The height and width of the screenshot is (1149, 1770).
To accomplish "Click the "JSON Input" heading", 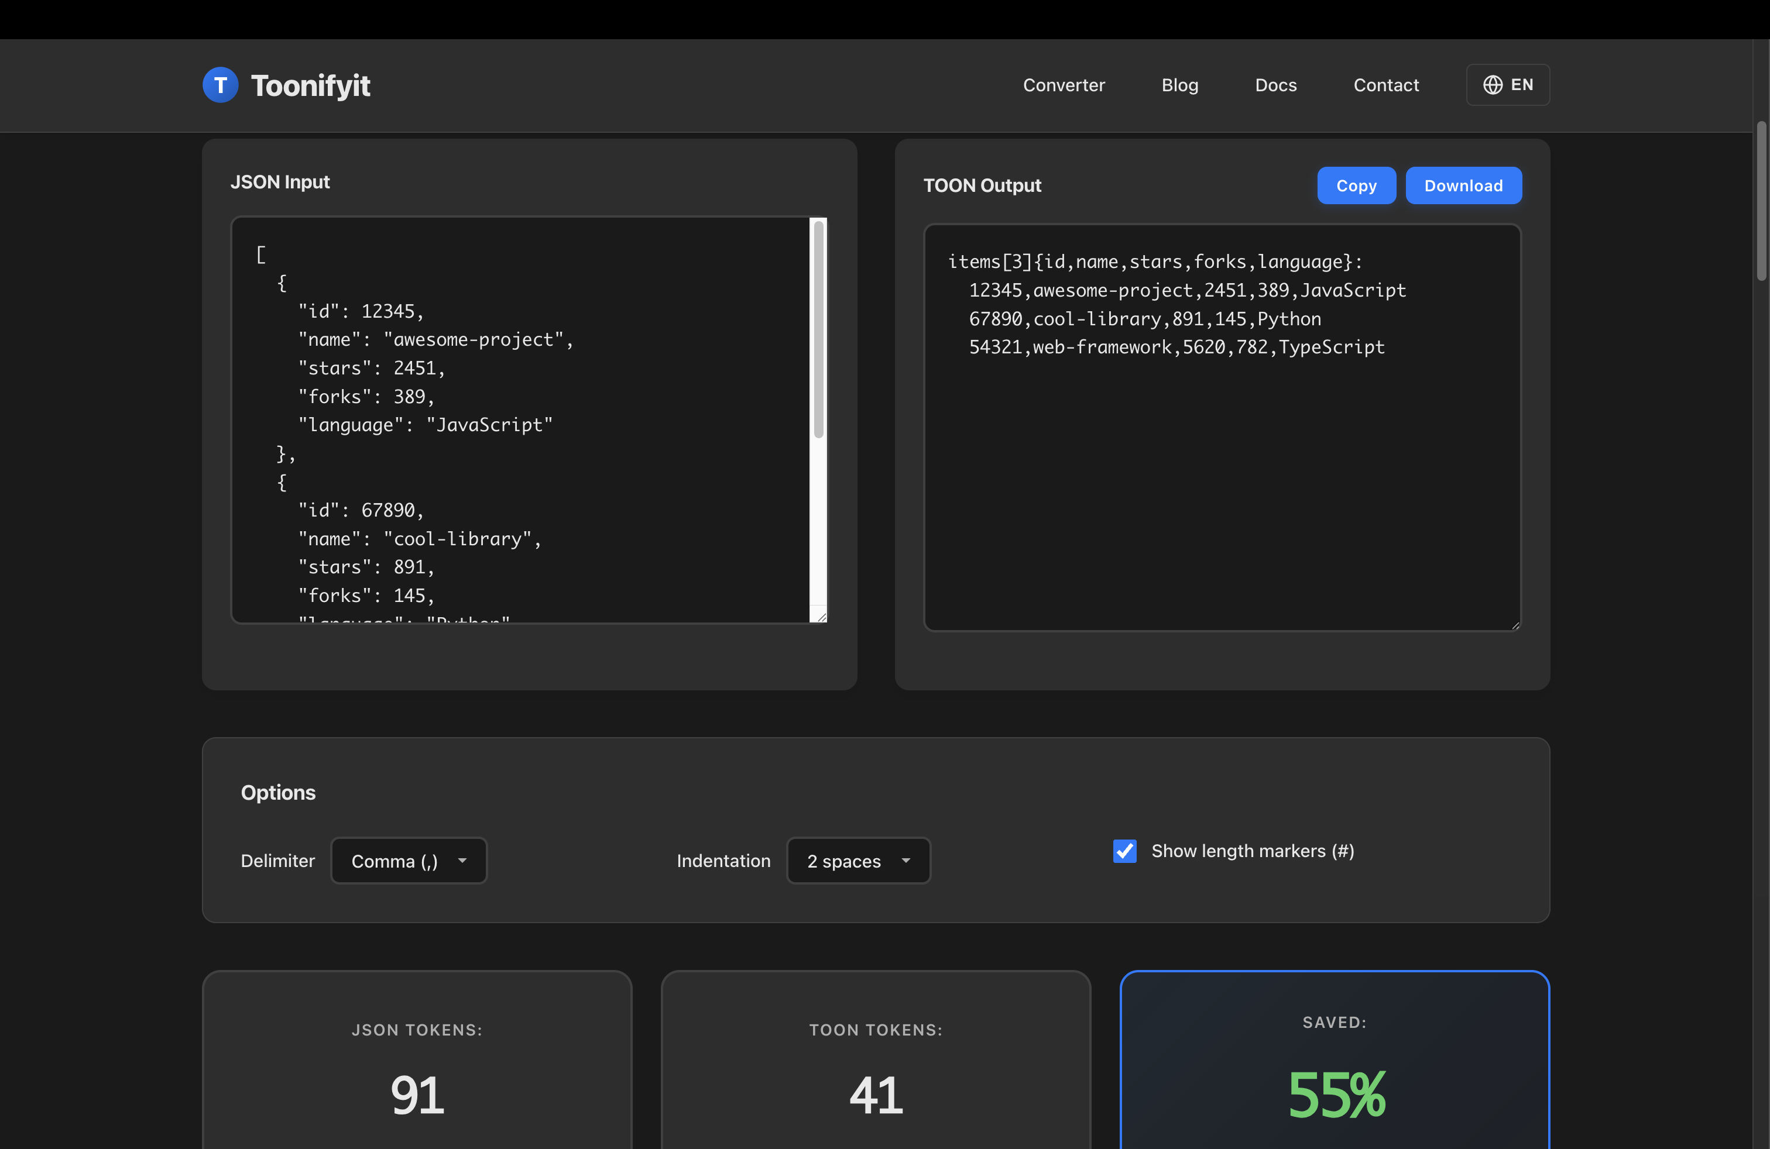I will (x=280, y=182).
